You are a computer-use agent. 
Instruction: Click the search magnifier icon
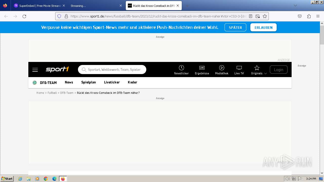84,70
